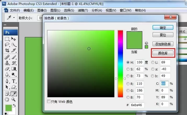The image size is (187, 115).
Task: Click the 添加到色板 button
Action: tap(163, 44)
